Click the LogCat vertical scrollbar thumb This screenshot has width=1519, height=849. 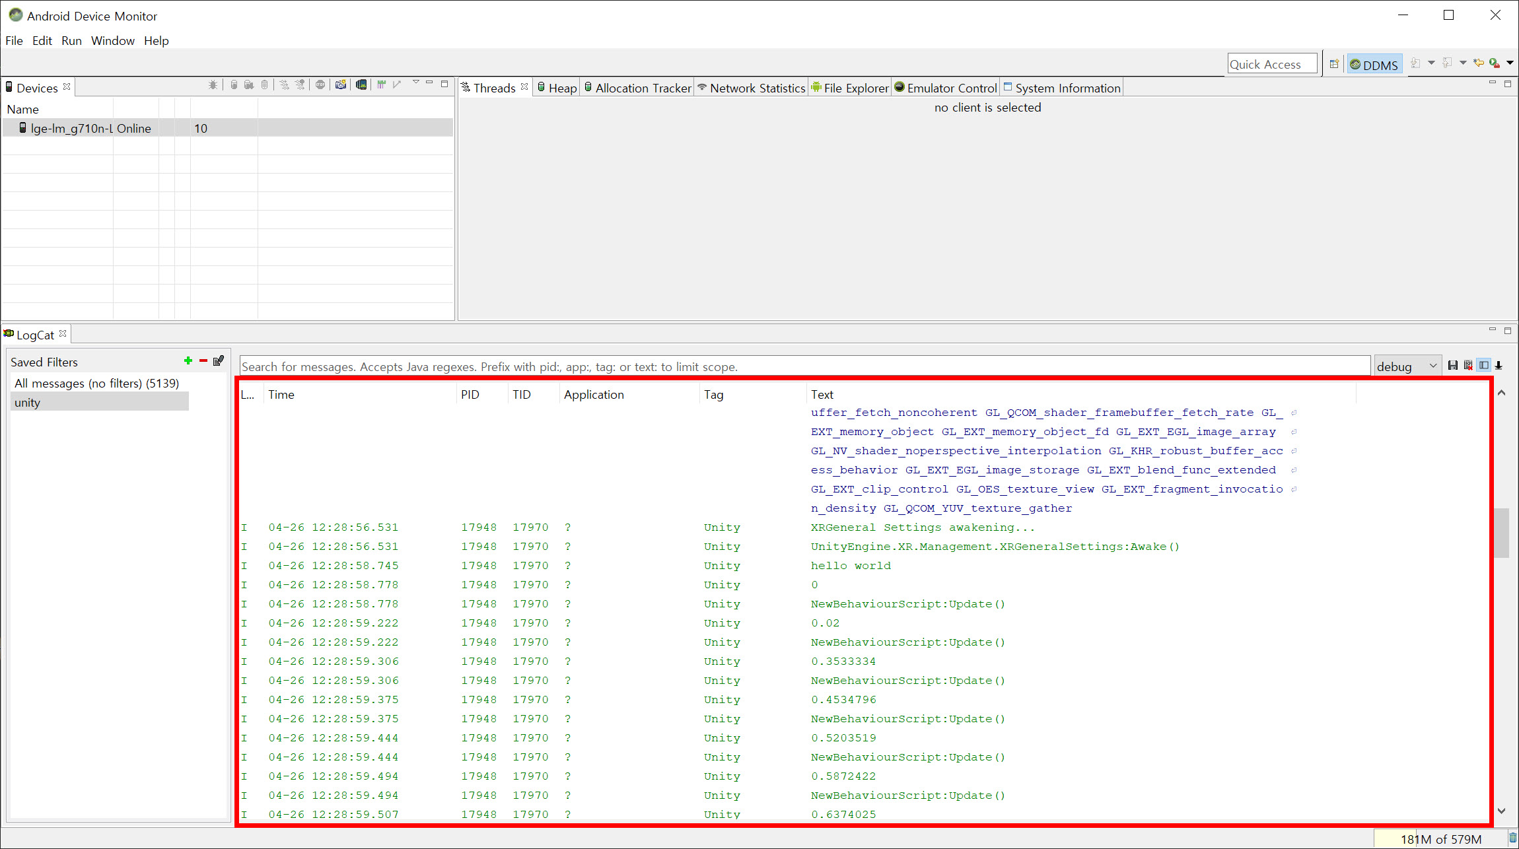point(1501,532)
